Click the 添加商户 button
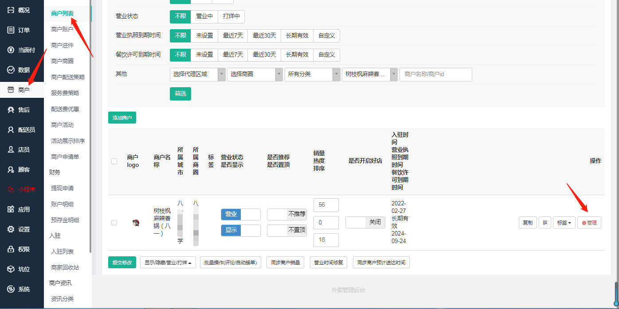Viewport: 619px width, 309px height. point(122,118)
